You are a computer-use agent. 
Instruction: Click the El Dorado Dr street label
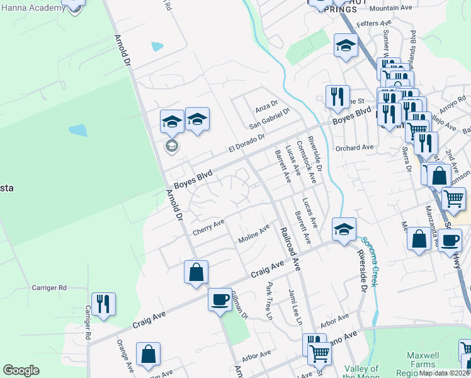click(247, 143)
